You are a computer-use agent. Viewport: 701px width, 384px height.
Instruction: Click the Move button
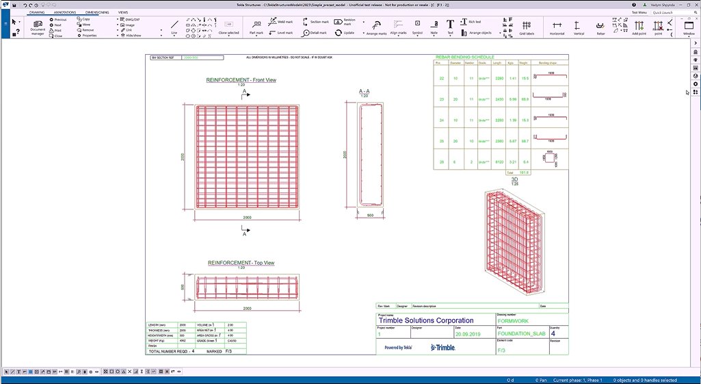point(83,25)
